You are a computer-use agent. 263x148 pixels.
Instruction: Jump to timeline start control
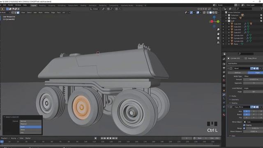click(102, 138)
